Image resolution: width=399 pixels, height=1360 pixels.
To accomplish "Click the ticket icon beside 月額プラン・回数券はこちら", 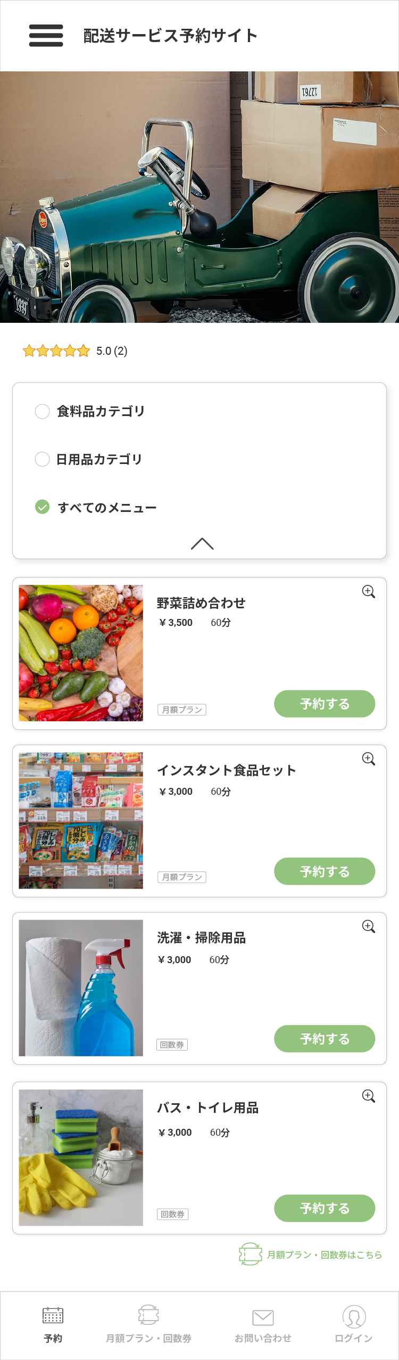I will tap(250, 1255).
